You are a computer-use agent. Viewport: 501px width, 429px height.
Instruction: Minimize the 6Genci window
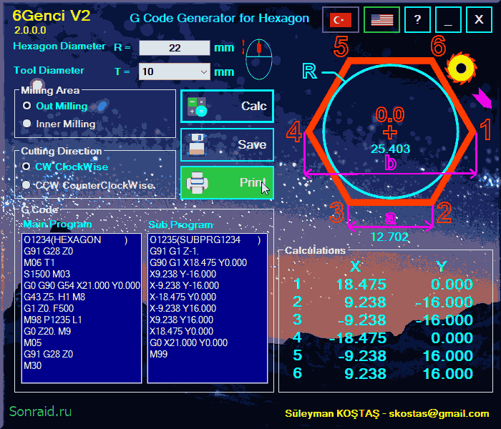pyautogui.click(x=448, y=20)
